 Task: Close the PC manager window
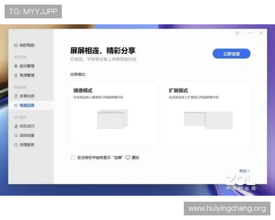pyautogui.click(x=261, y=33)
